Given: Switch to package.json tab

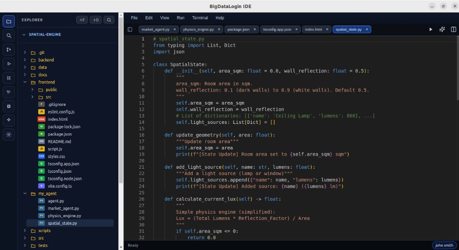Looking at the screenshot, I should pos(238,29).
